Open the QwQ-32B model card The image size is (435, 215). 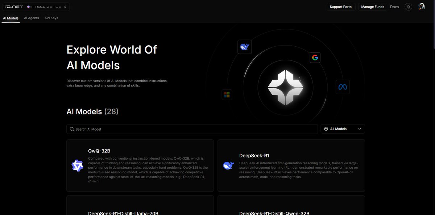coord(140,165)
